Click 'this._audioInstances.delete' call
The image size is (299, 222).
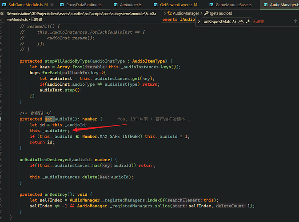pos(64,177)
